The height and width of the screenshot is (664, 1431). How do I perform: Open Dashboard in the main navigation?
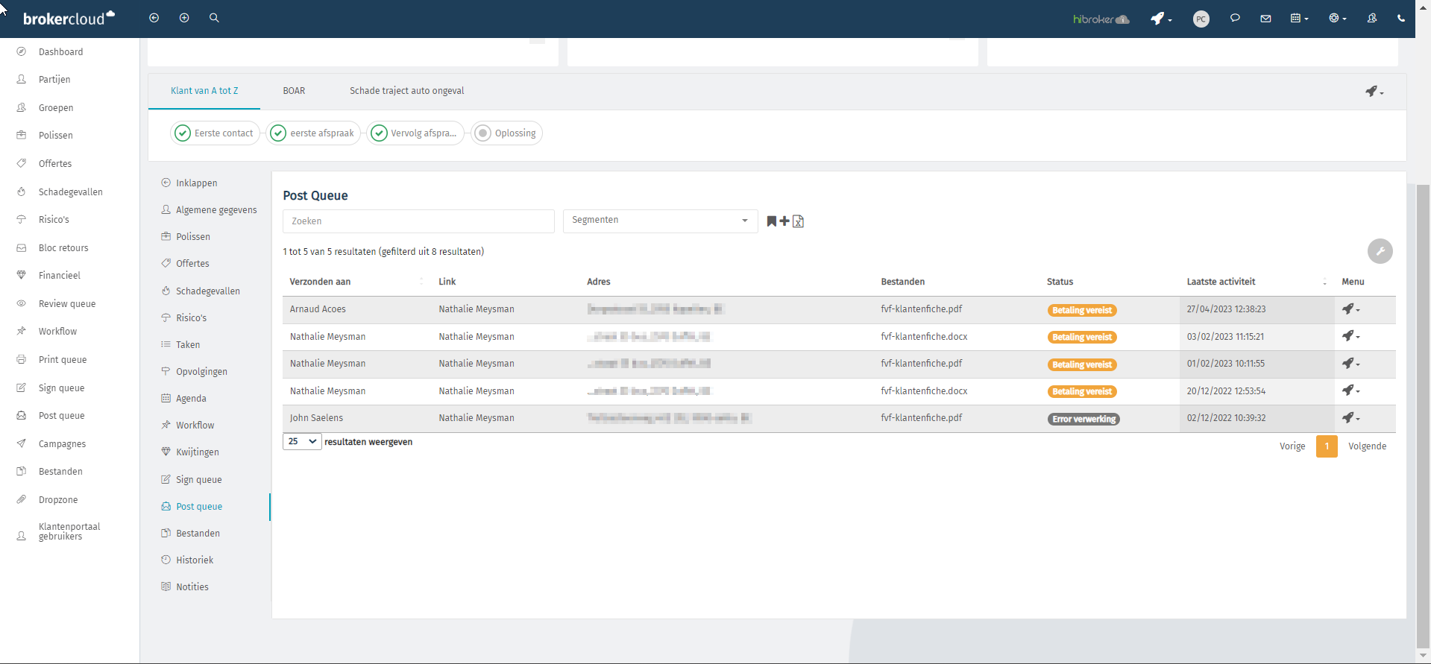pos(60,51)
